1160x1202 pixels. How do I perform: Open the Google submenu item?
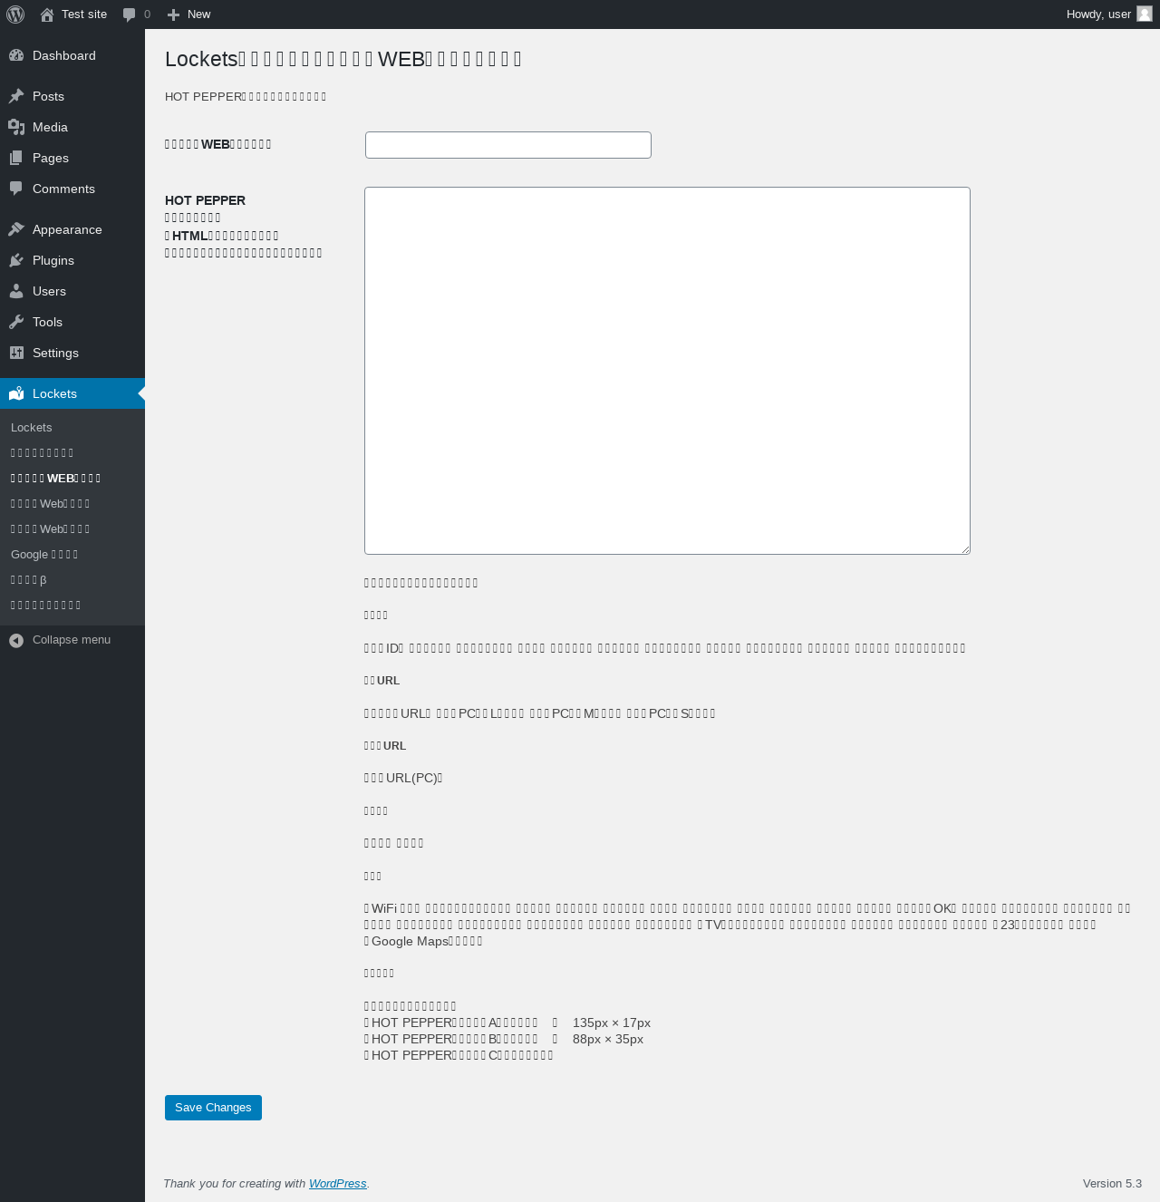point(44,554)
